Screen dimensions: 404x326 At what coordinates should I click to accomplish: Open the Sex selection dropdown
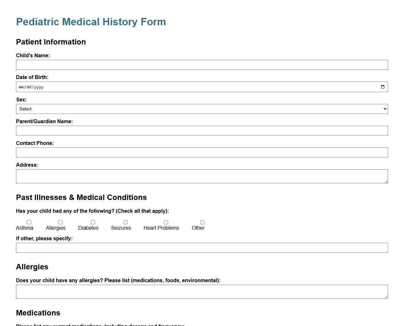click(x=202, y=109)
